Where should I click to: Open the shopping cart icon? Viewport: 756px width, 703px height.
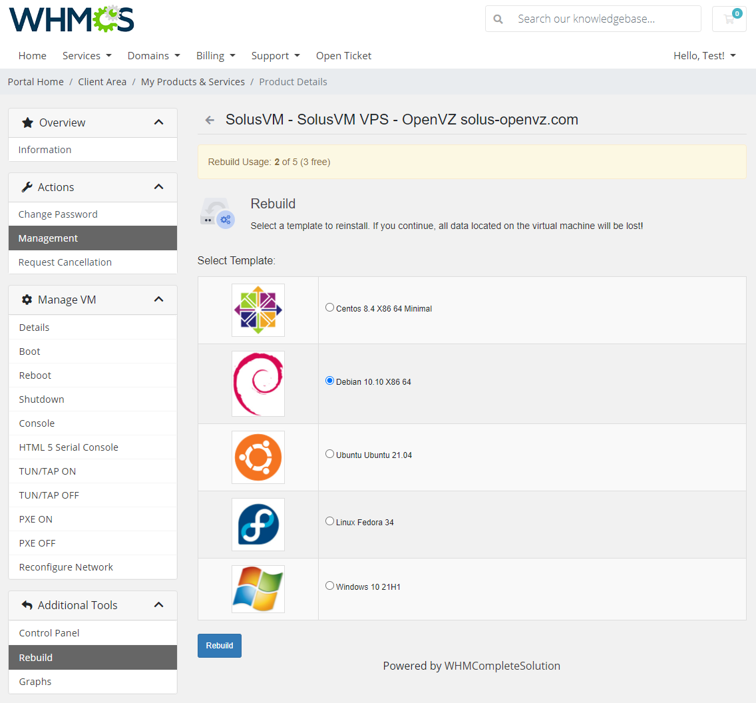click(729, 19)
